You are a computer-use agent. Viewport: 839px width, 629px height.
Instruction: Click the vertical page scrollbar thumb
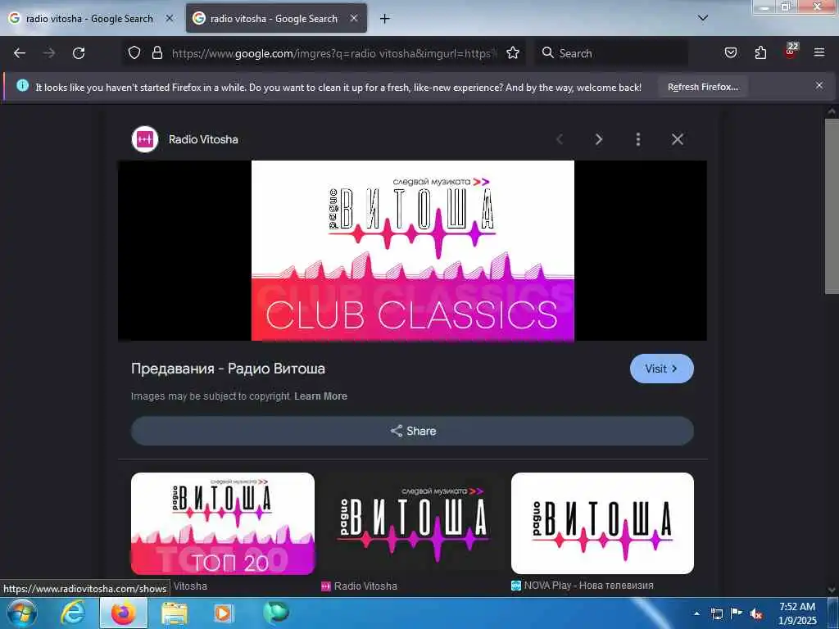[x=832, y=206]
